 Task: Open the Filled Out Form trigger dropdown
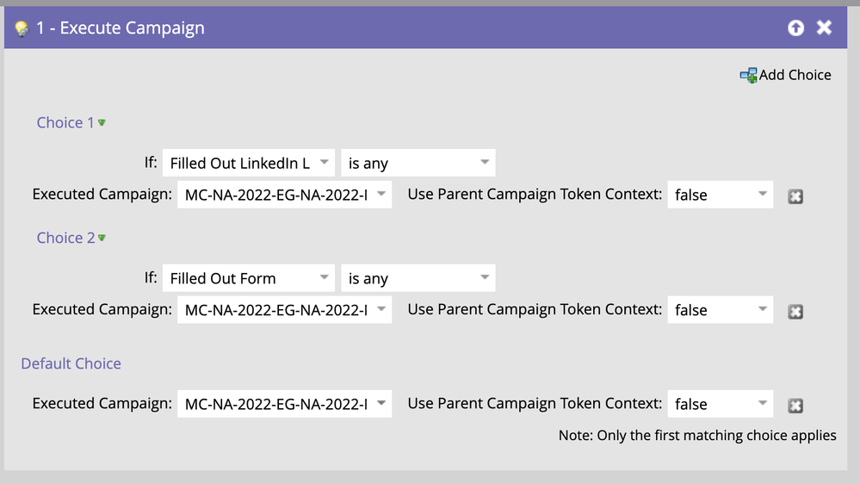248,278
